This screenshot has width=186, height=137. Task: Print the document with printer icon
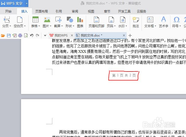tap(20, 35)
